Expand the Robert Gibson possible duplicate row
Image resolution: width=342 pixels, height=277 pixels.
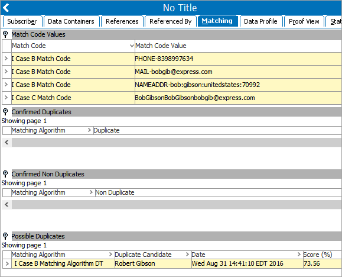coord(7,263)
